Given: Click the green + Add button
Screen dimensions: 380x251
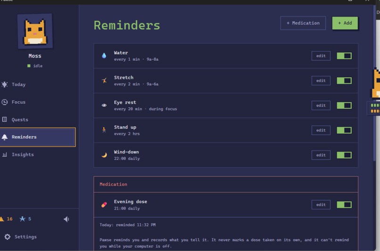Looking at the screenshot, I should click(x=345, y=23).
